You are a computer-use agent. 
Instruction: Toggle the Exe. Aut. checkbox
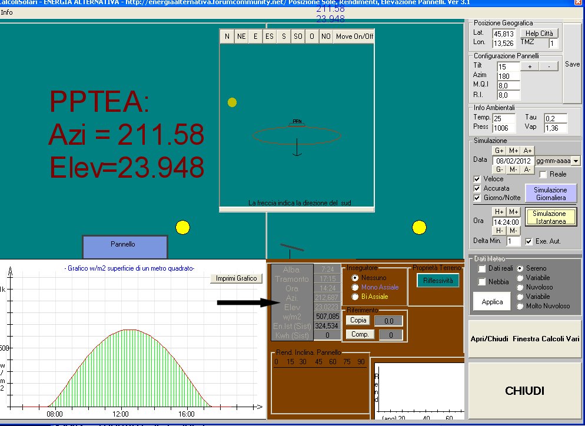pyautogui.click(x=529, y=241)
